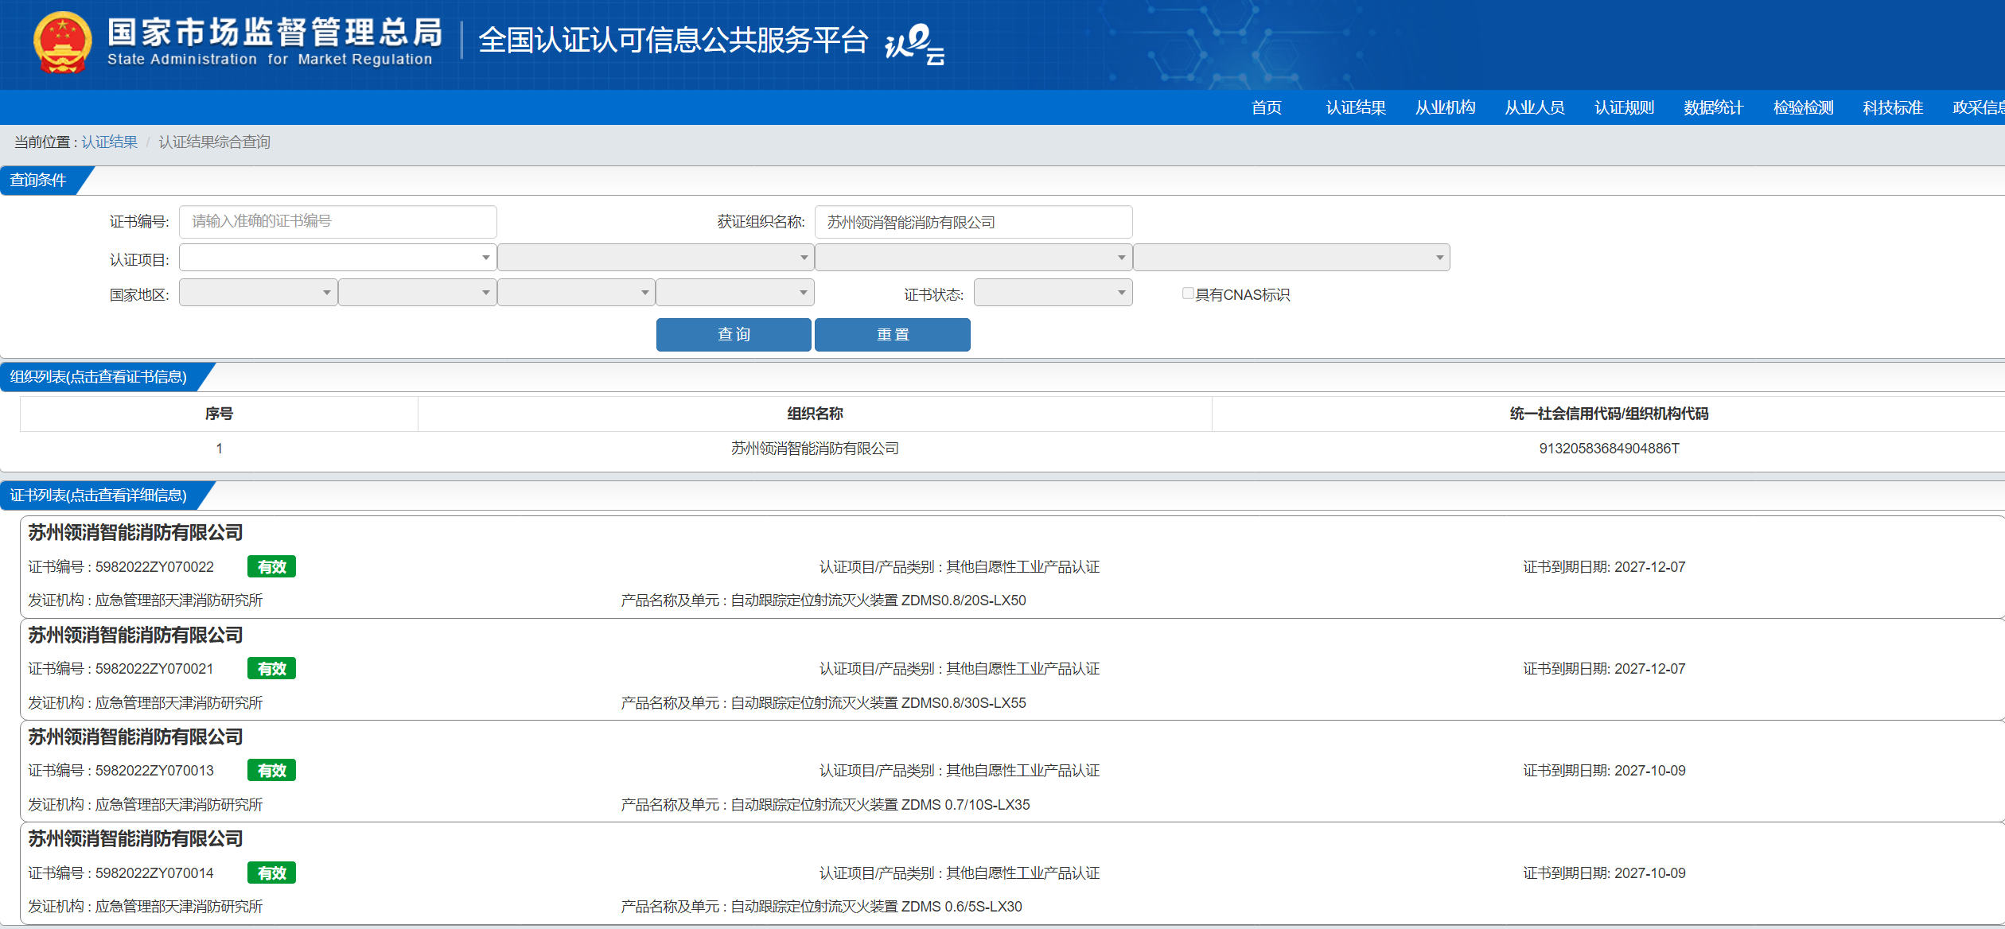Click credit code 91320583684904886T
This screenshot has height=929, width=2005.
[x=1609, y=449]
